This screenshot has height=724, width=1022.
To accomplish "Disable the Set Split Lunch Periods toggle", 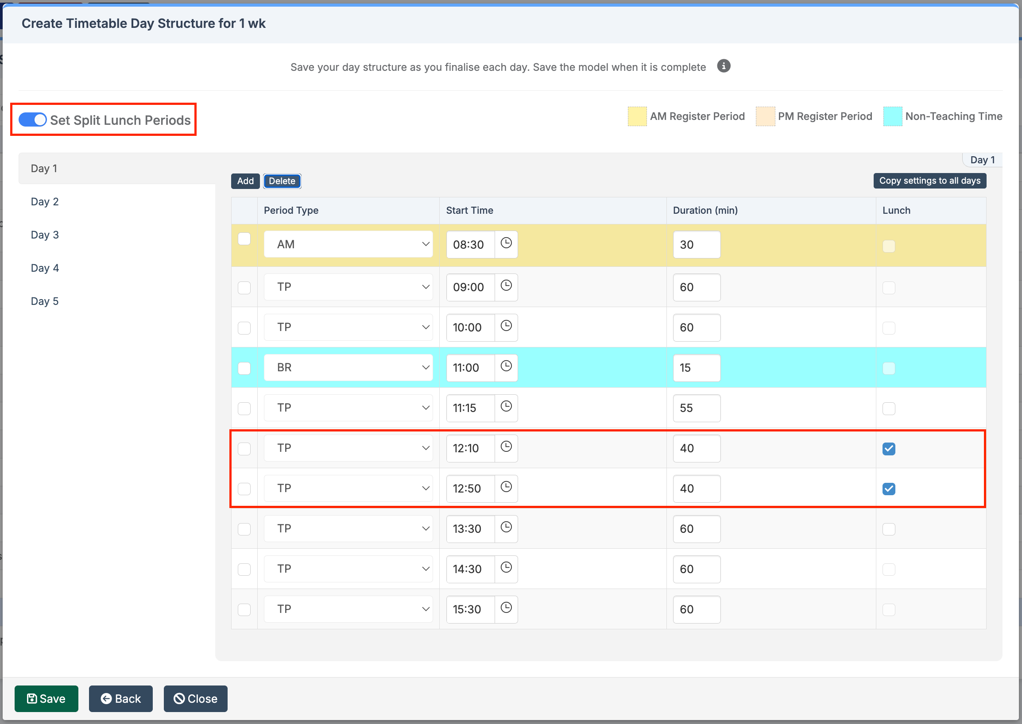I will 32,119.
